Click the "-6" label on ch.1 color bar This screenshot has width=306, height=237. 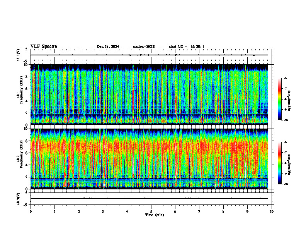pos(285,78)
